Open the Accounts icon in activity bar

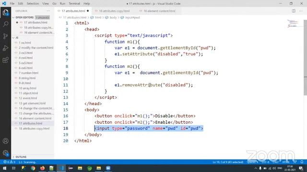[5, 141]
